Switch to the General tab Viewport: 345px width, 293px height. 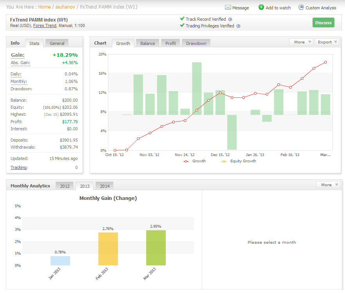[57, 43]
